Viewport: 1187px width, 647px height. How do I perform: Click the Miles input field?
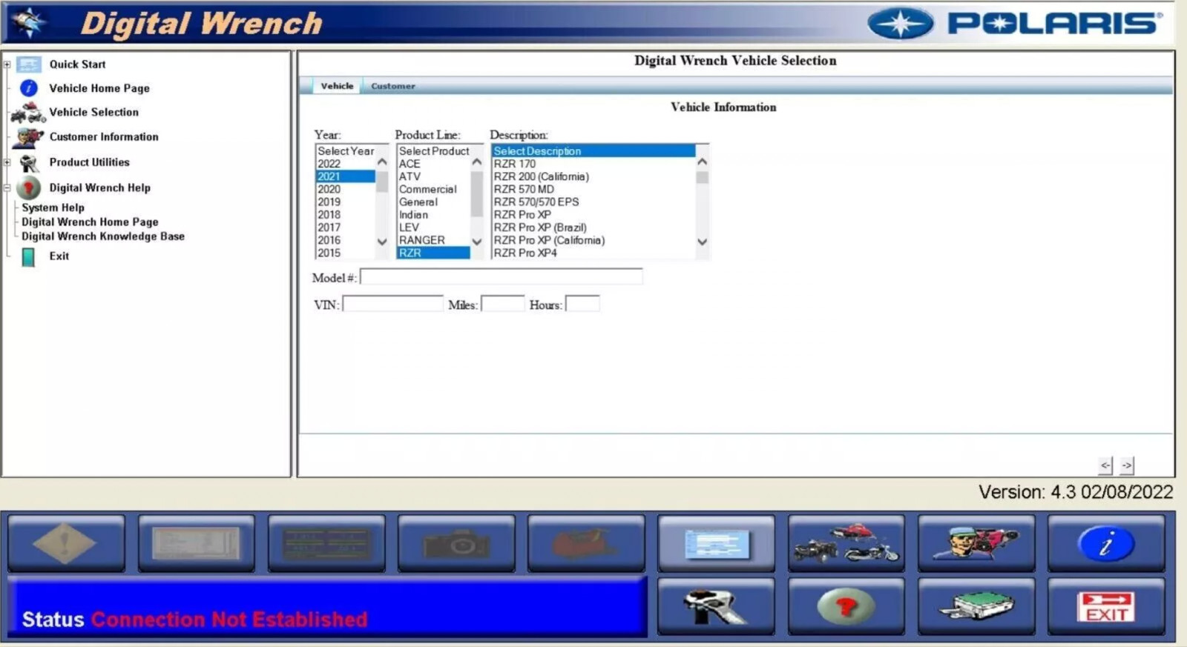point(503,304)
